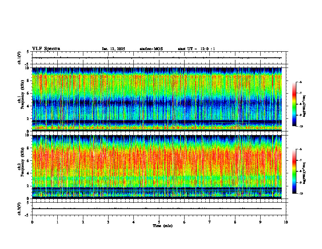Click the time axis tick label "5"

coord(159,222)
